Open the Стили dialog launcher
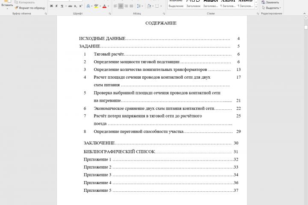308x205 pixels. (258, 14)
